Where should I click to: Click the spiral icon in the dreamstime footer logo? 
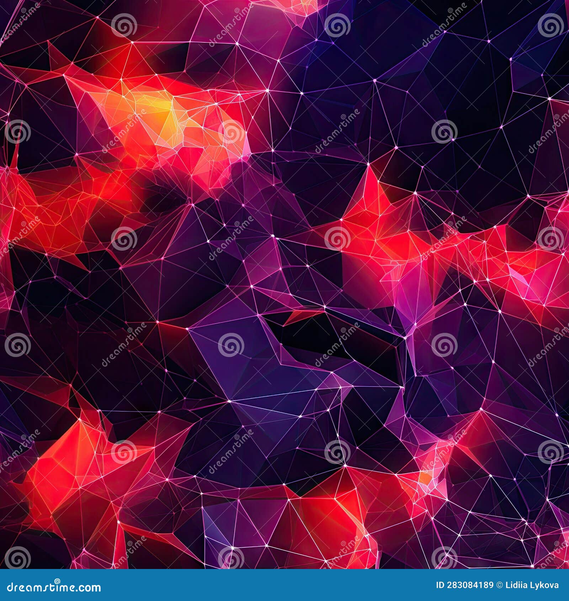pos(58,581)
